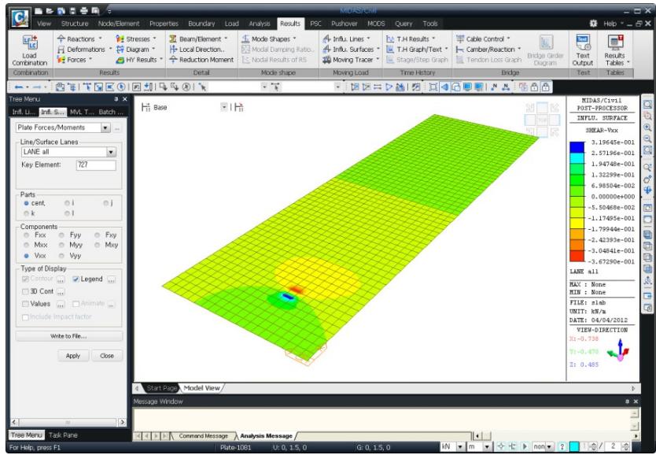Select the Myy component radio button
Viewport: 656px width, 455px height.
coord(61,245)
